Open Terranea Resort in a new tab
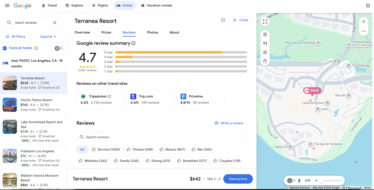This screenshot has width=374, height=190. coord(223,20)
